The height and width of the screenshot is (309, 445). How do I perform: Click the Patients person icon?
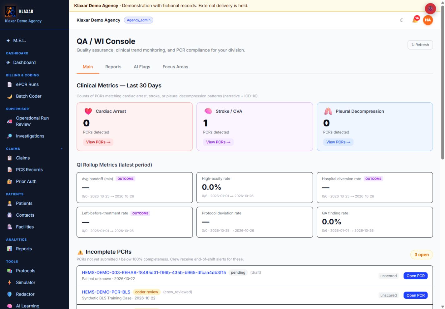(x=10, y=204)
